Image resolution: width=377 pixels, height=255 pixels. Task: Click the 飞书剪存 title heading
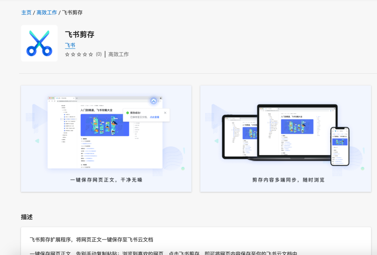80,34
